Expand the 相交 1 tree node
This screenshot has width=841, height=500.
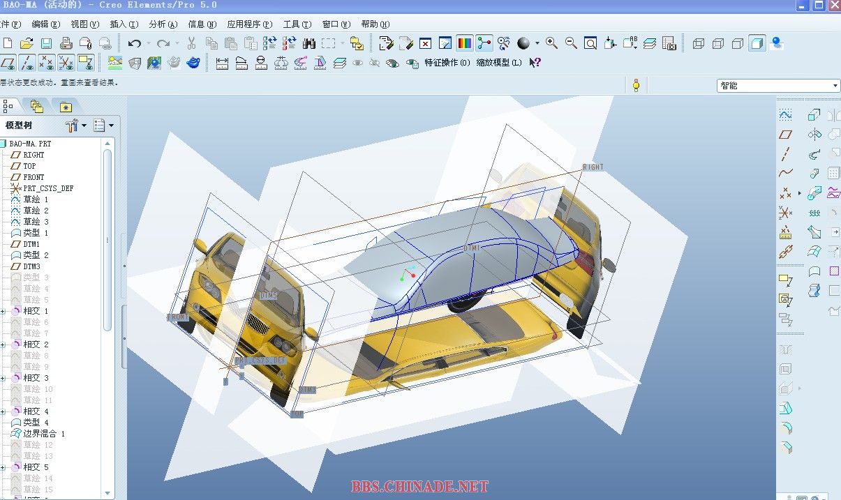tap(3, 311)
